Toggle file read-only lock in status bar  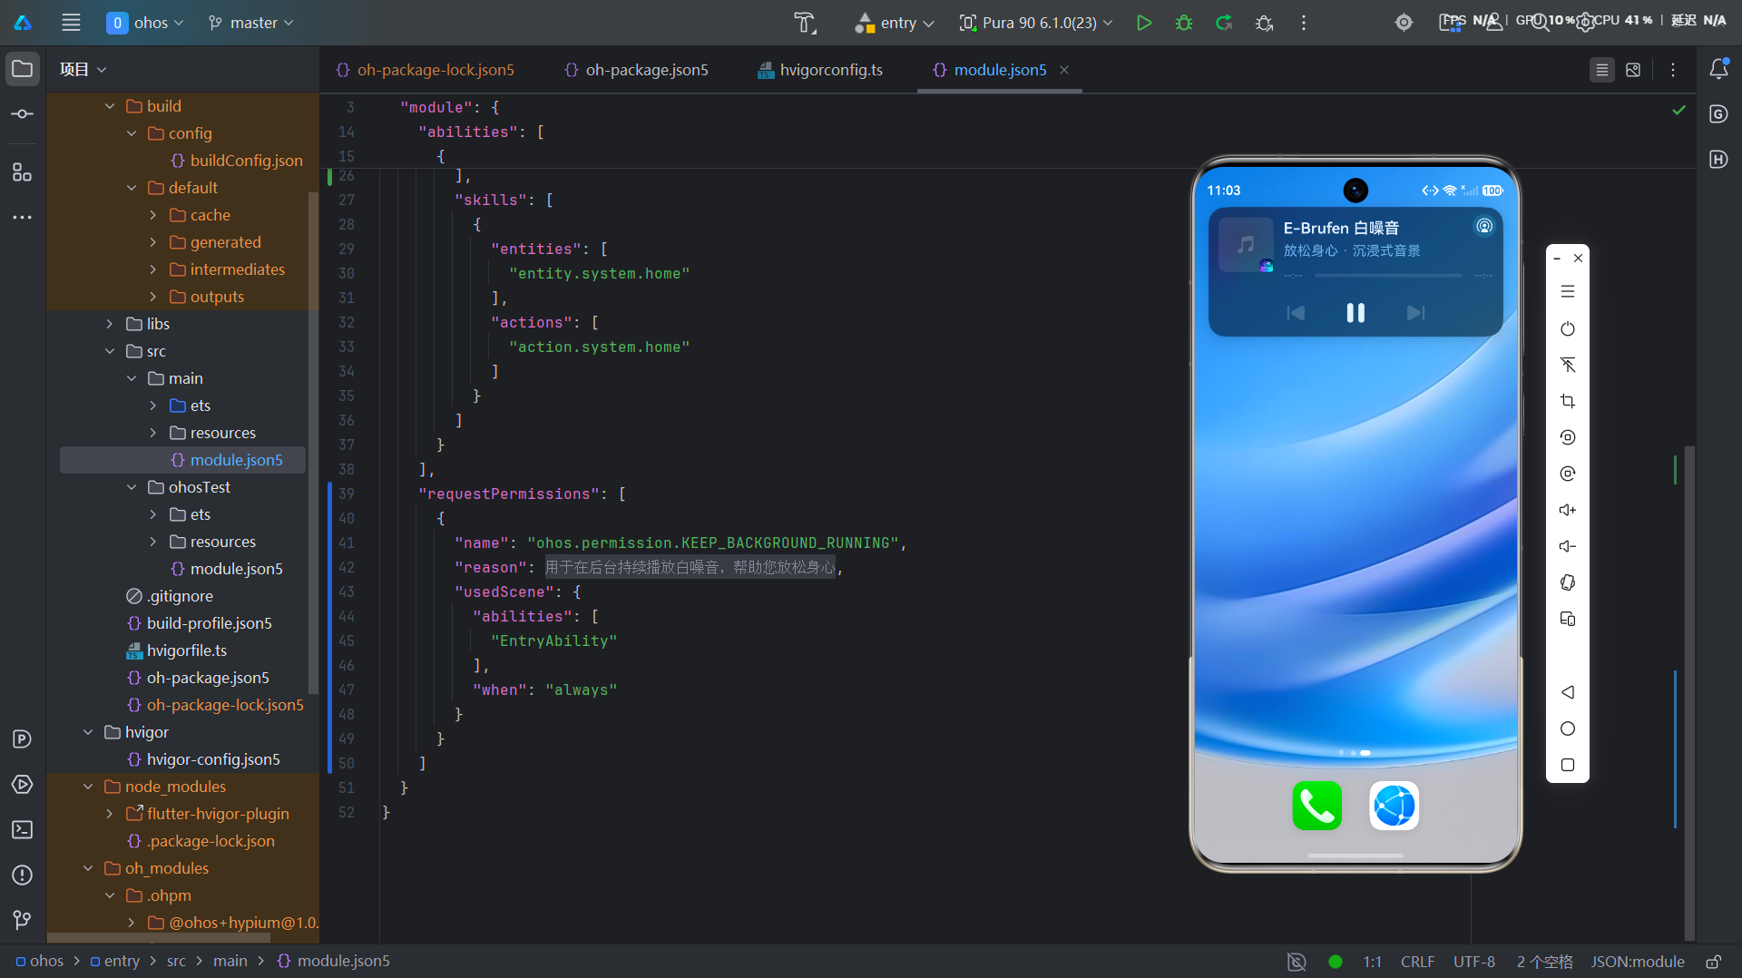click(x=1714, y=962)
